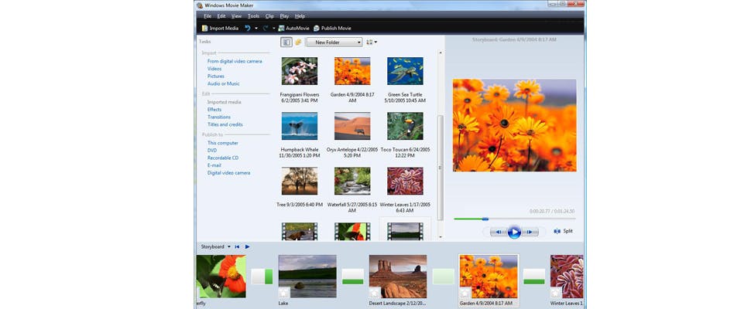Open the File menu
Viewport: 751px width, 309px height.
click(207, 16)
